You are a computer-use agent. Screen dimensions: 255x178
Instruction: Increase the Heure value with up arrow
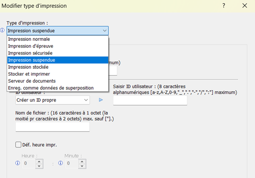coord(39,162)
